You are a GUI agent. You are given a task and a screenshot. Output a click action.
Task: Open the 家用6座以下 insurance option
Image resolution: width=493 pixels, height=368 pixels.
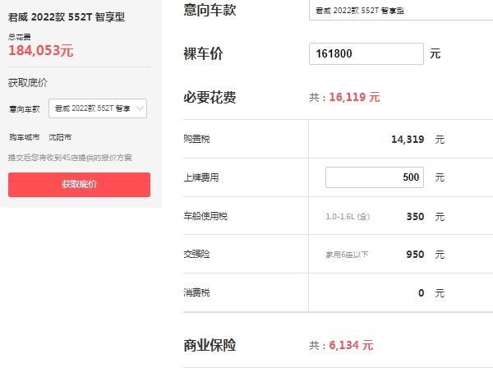pos(347,255)
